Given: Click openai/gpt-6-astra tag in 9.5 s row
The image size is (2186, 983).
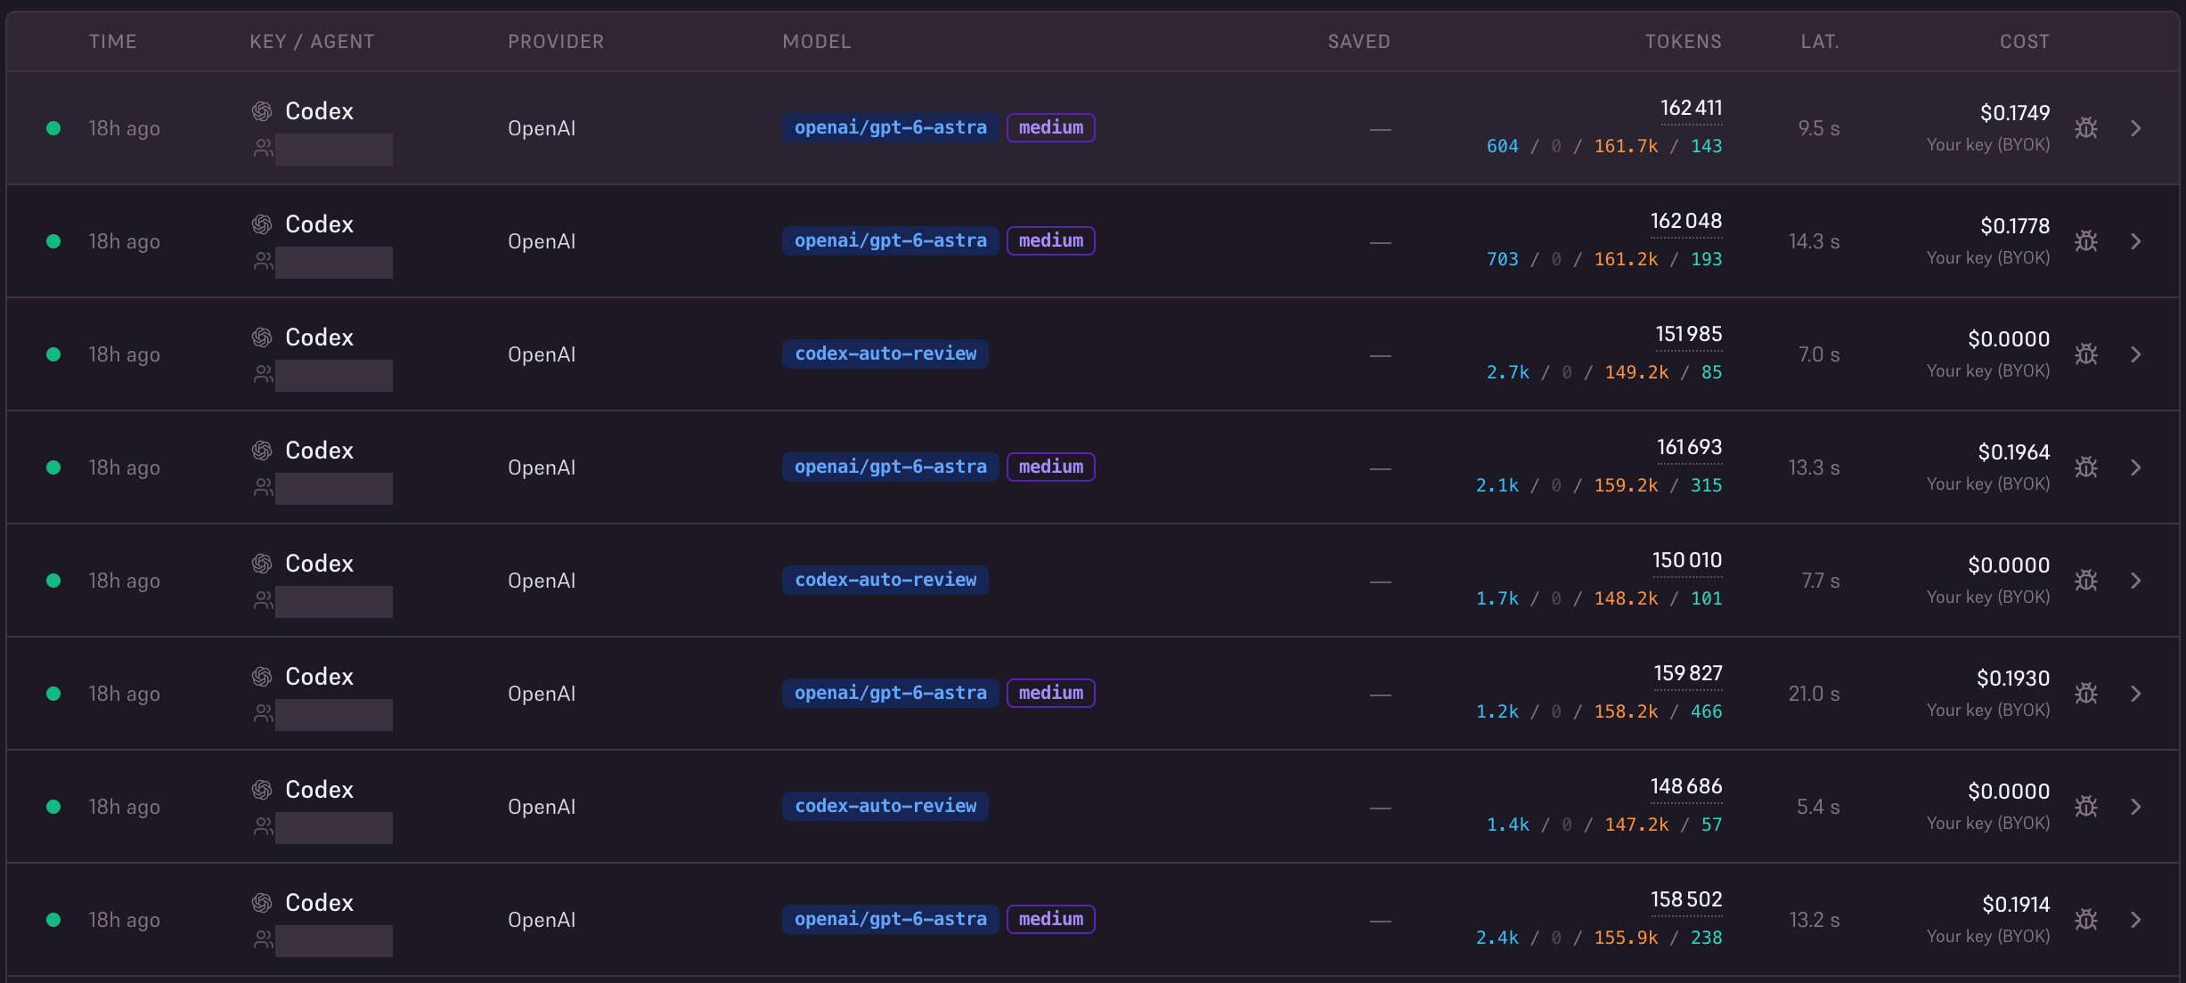Looking at the screenshot, I should pyautogui.click(x=891, y=127).
